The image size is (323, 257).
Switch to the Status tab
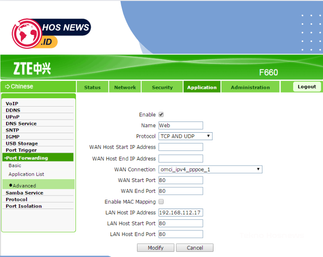[x=92, y=87]
